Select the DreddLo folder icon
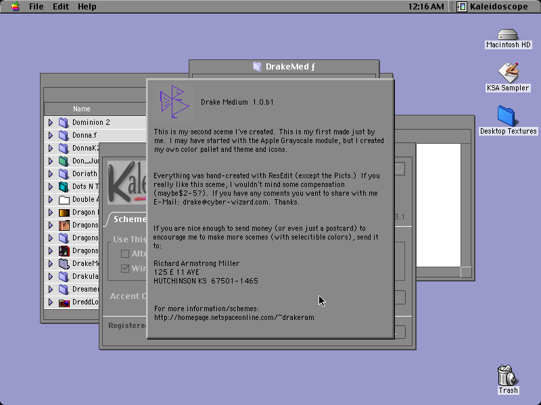Viewport: 541px width, 405px height. (x=64, y=302)
